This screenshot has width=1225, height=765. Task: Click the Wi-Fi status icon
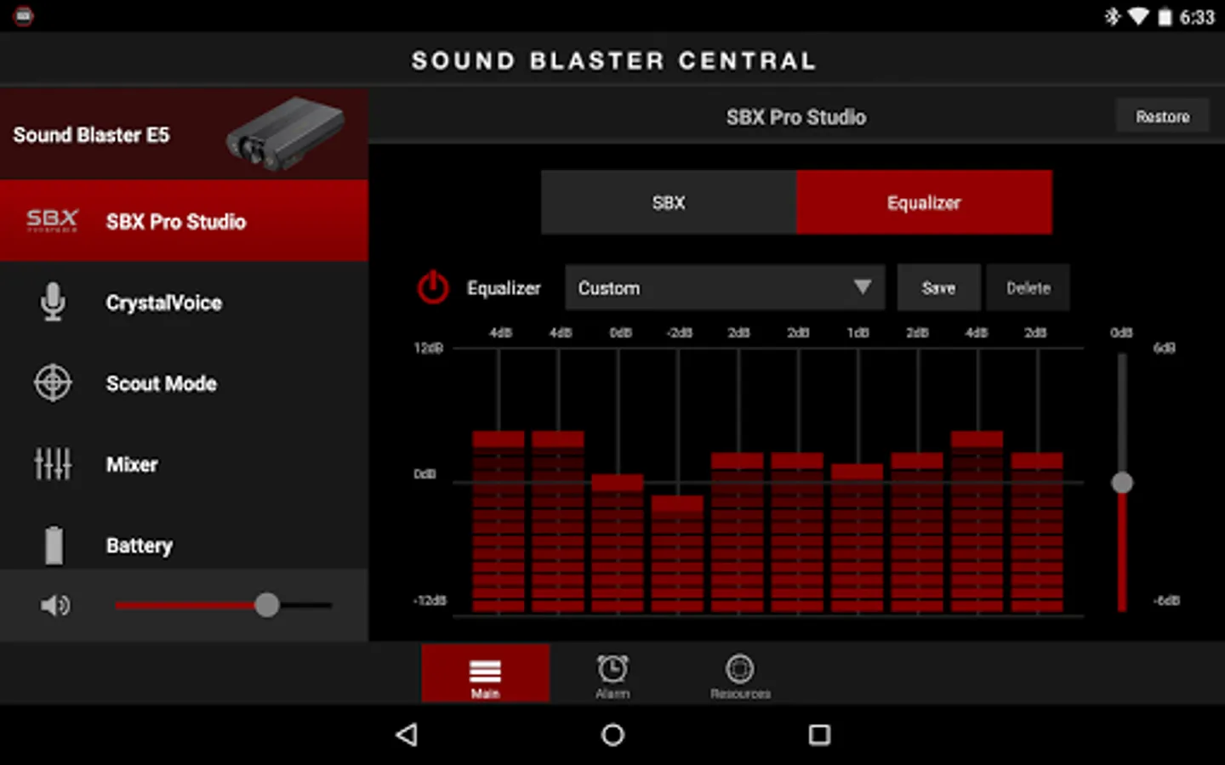(1138, 16)
